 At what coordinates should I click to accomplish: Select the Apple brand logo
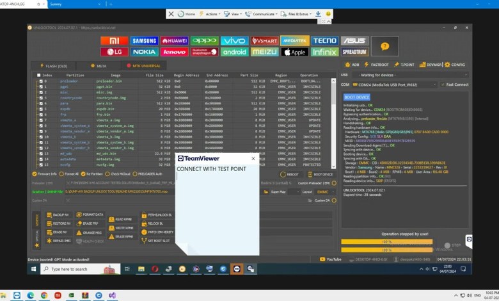click(x=295, y=52)
